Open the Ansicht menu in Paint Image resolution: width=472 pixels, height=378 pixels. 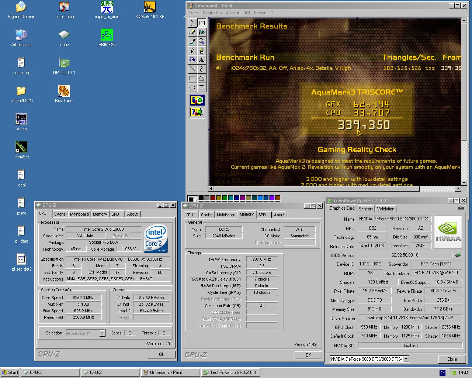click(x=233, y=13)
